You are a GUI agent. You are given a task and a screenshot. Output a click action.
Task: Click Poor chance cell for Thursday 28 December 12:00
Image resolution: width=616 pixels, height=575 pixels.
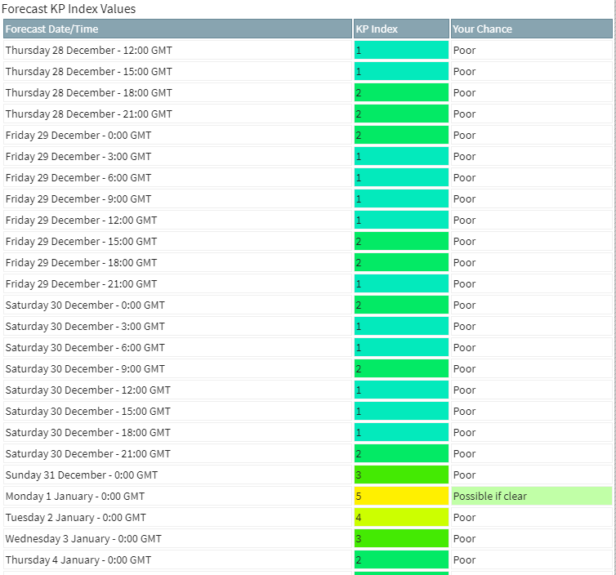[x=532, y=51]
